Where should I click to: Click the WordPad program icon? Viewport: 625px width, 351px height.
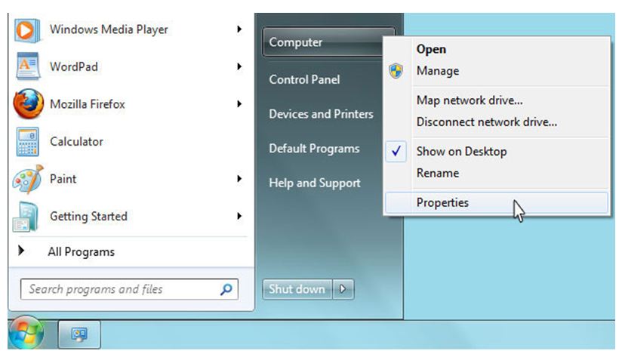coord(27,66)
